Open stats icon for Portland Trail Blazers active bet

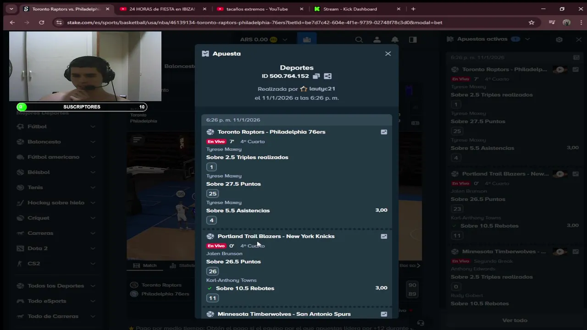tap(576, 174)
